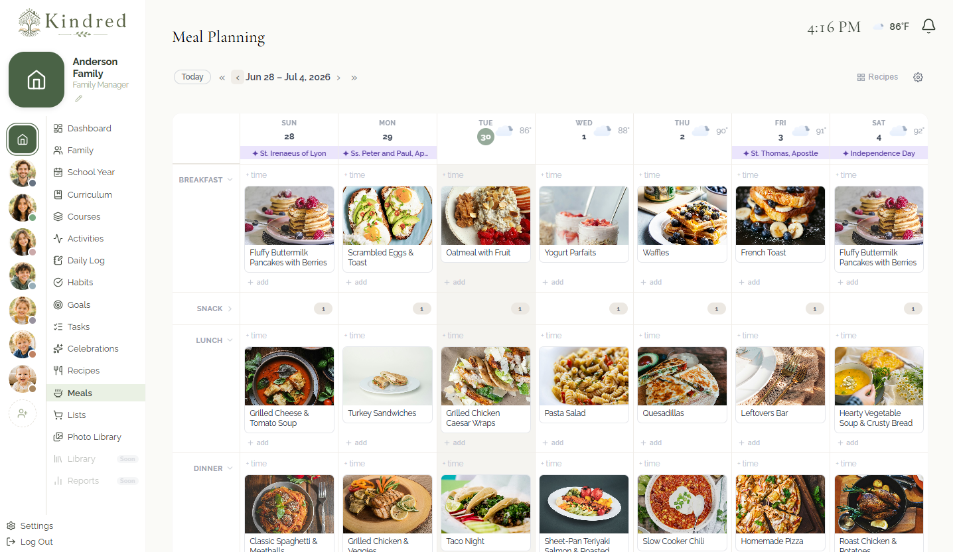Viewport: 953px width, 552px height.
Task: Open Quesadillas lunch card
Action: point(682,385)
